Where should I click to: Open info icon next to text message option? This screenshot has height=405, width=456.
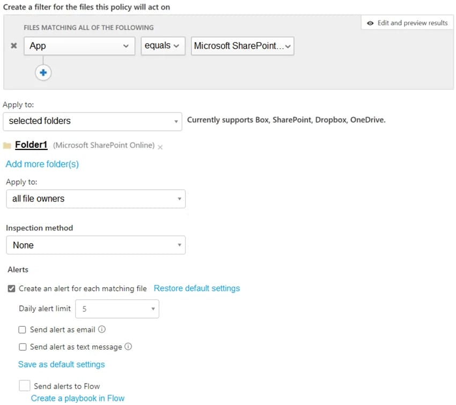(128, 347)
